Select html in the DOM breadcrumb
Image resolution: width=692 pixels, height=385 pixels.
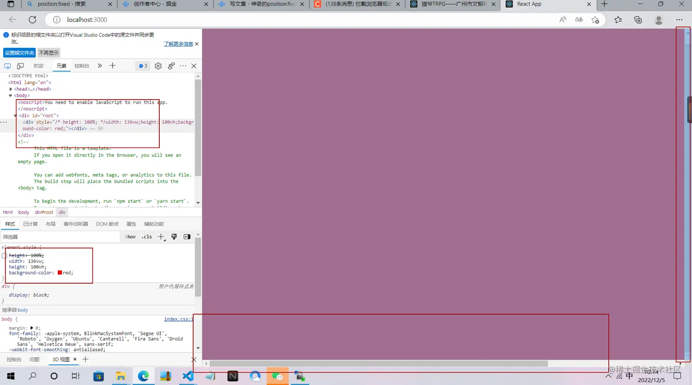(8, 212)
